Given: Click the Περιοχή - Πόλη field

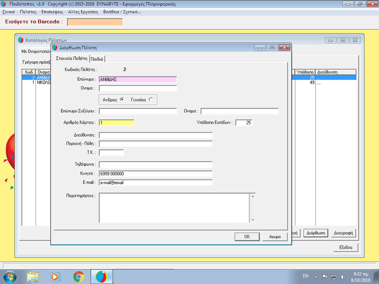Looking at the screenshot, I should pyautogui.click(x=155, y=144).
